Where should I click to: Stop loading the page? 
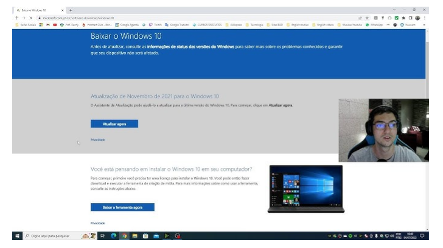click(31, 18)
